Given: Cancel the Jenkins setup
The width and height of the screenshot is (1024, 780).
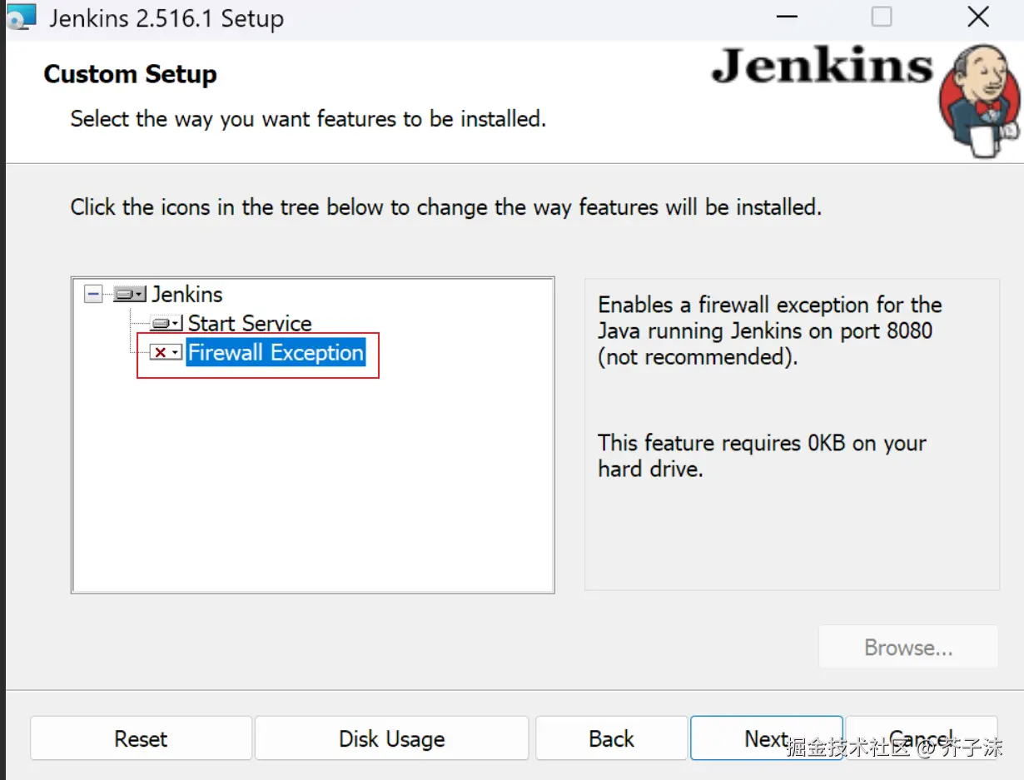Looking at the screenshot, I should (921, 738).
